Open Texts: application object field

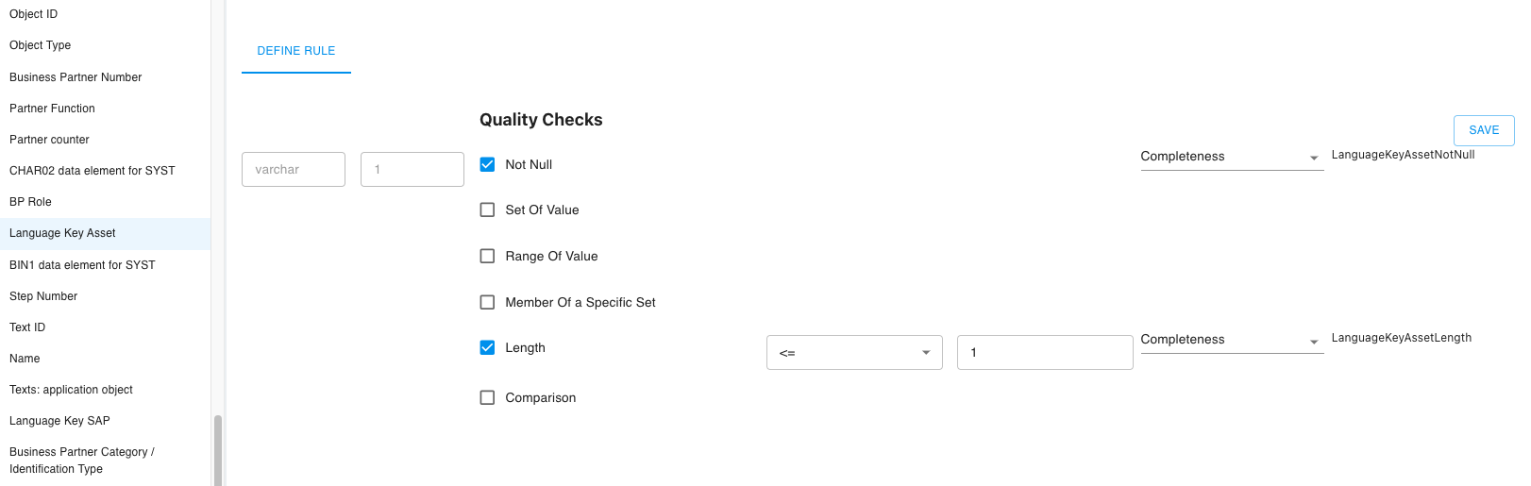pyautogui.click(x=105, y=390)
